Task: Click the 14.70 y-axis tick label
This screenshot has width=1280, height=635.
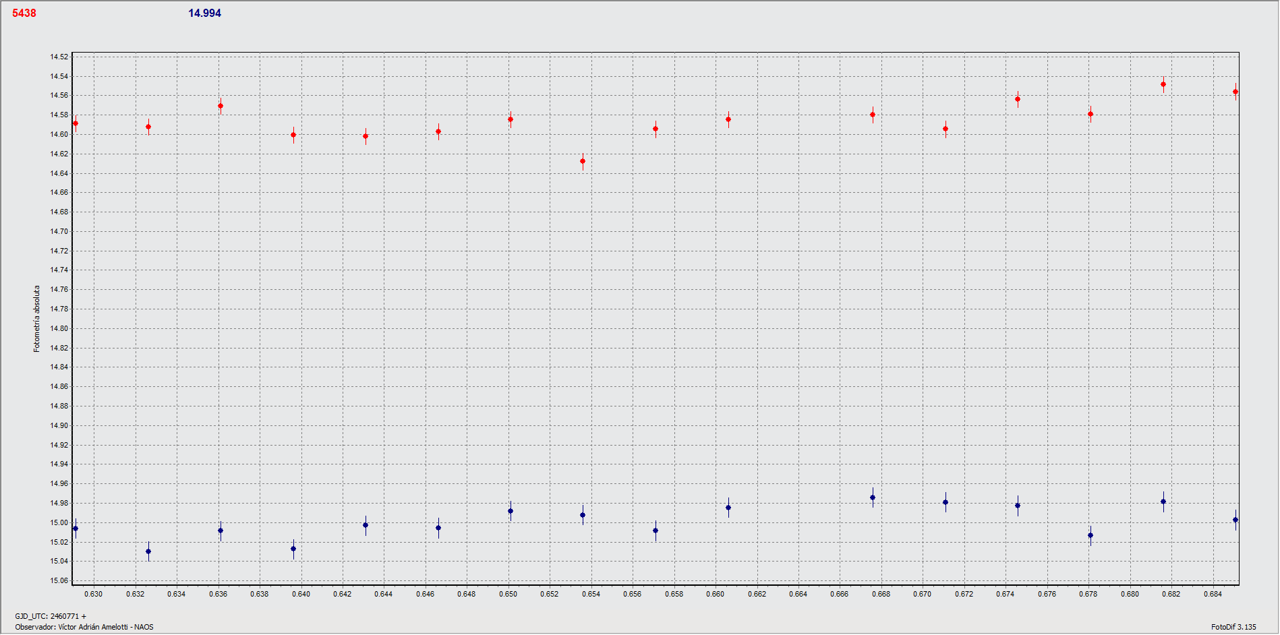Action: (59, 231)
